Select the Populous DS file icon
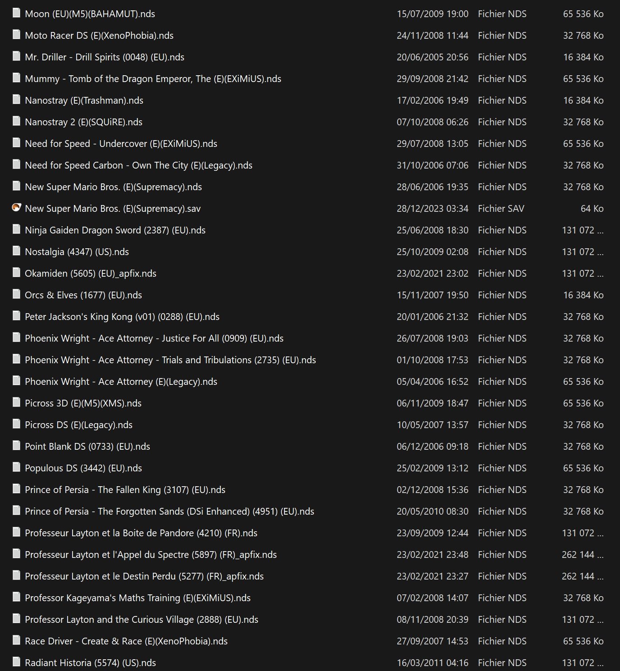The image size is (620, 671). click(x=16, y=467)
